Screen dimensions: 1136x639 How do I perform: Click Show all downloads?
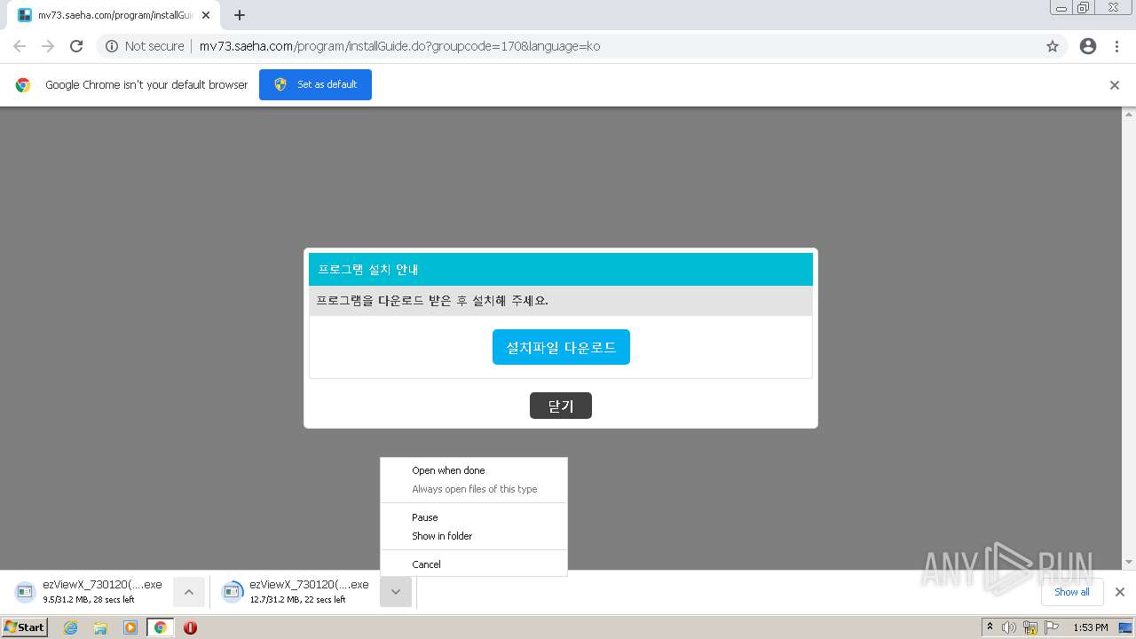click(x=1072, y=592)
